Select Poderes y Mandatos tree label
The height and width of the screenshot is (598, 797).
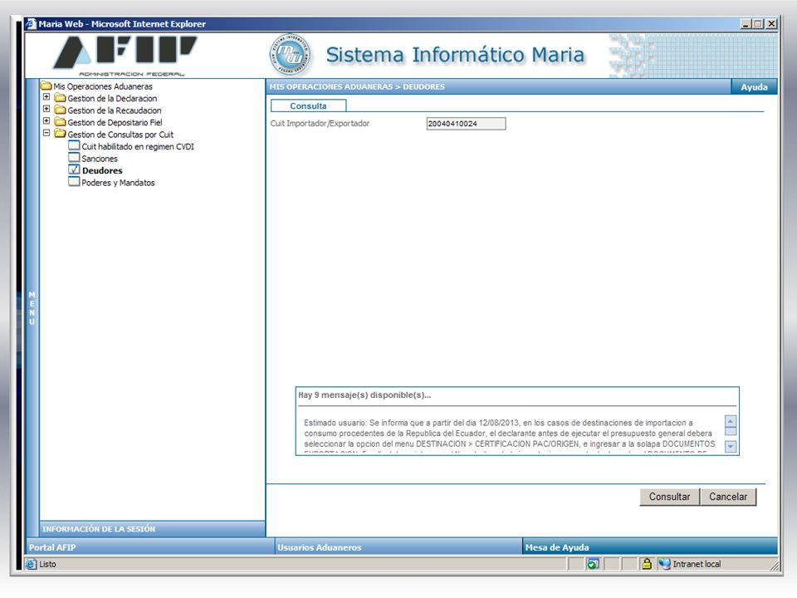[118, 183]
